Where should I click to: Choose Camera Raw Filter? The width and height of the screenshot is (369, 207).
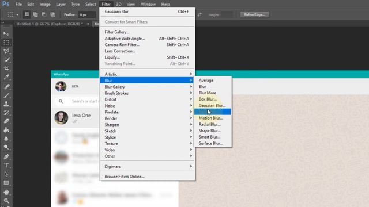(x=148, y=45)
